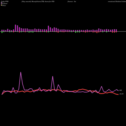Viewport: 126px width, 126px height.
Task: Click the Volume legend color swatch
Action: [2, 3]
